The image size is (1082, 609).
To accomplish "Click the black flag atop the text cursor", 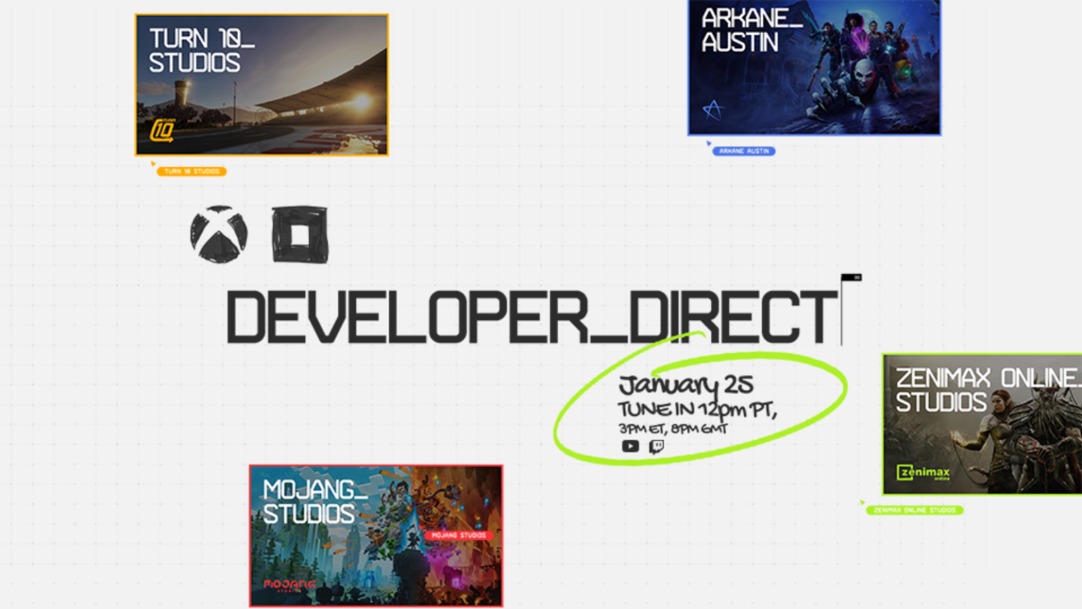I will coord(852,277).
